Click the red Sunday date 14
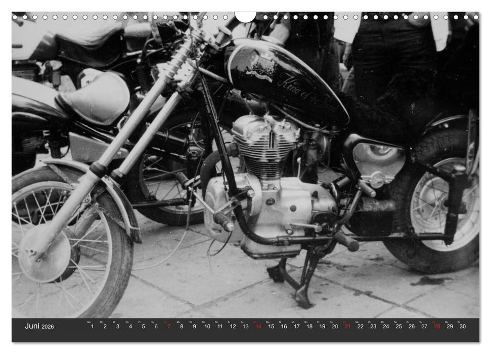The width and height of the screenshot is (491, 354). (x=258, y=326)
